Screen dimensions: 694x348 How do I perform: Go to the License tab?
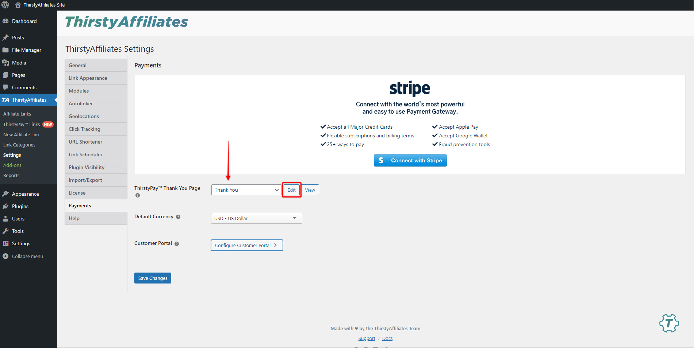(x=96, y=193)
